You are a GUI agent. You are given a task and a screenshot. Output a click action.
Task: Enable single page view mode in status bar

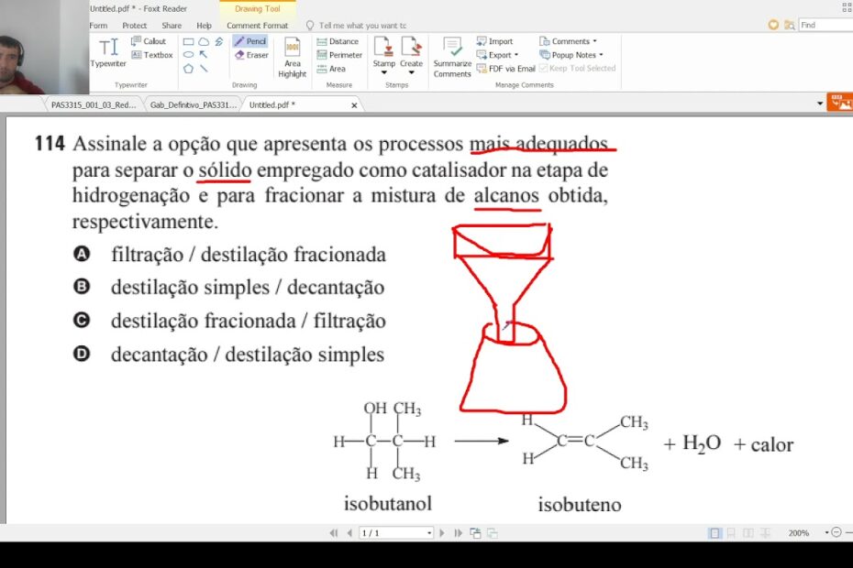pos(715,533)
